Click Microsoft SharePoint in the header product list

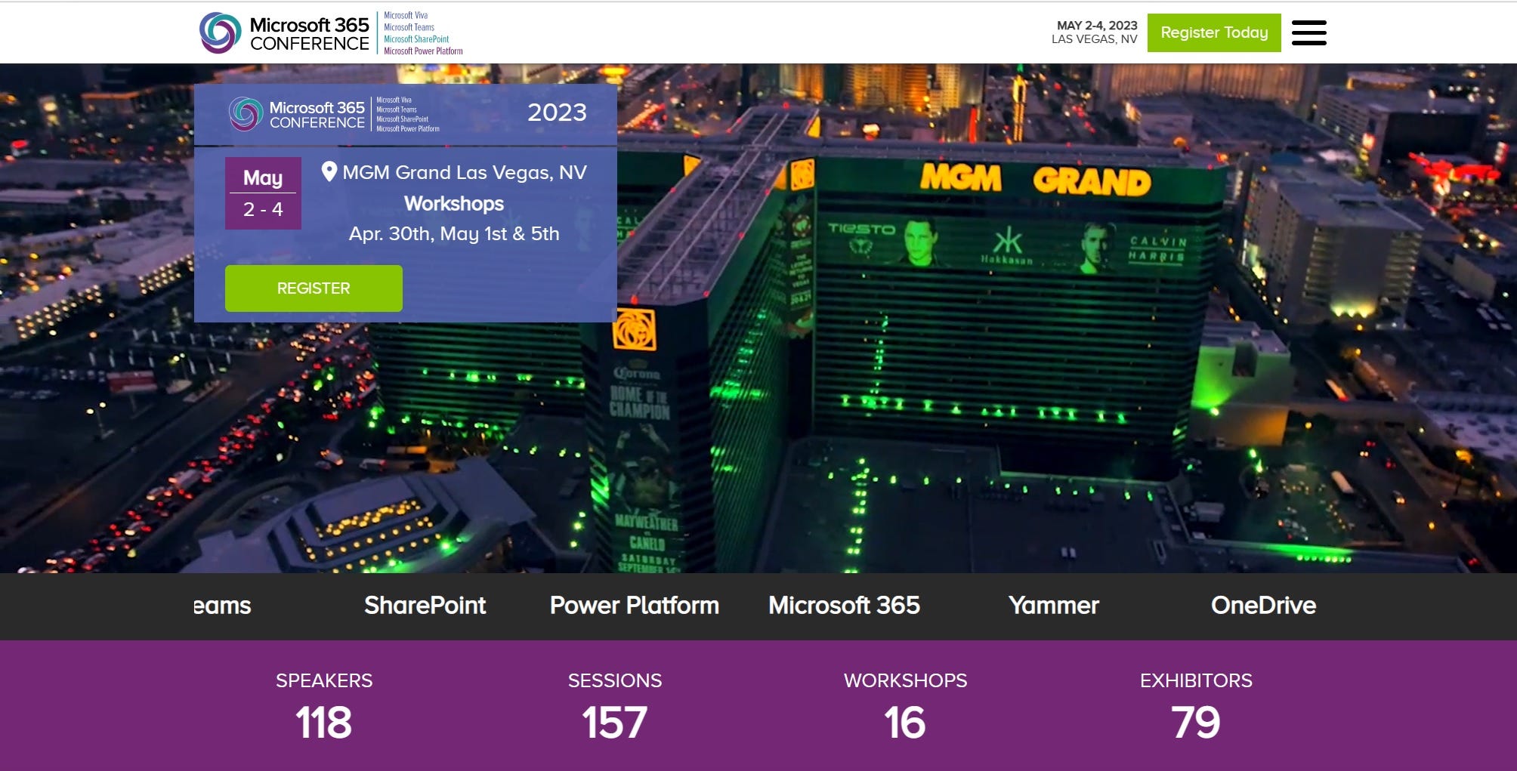coord(416,39)
